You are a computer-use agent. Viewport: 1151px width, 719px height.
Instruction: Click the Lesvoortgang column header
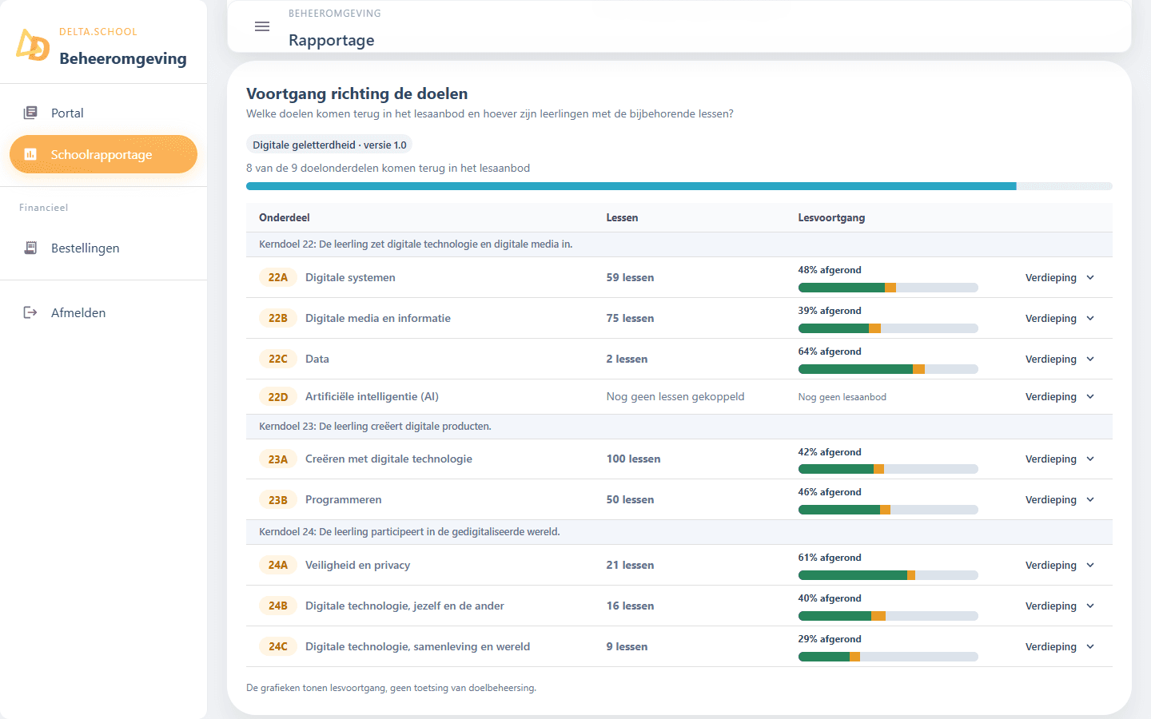pos(831,217)
